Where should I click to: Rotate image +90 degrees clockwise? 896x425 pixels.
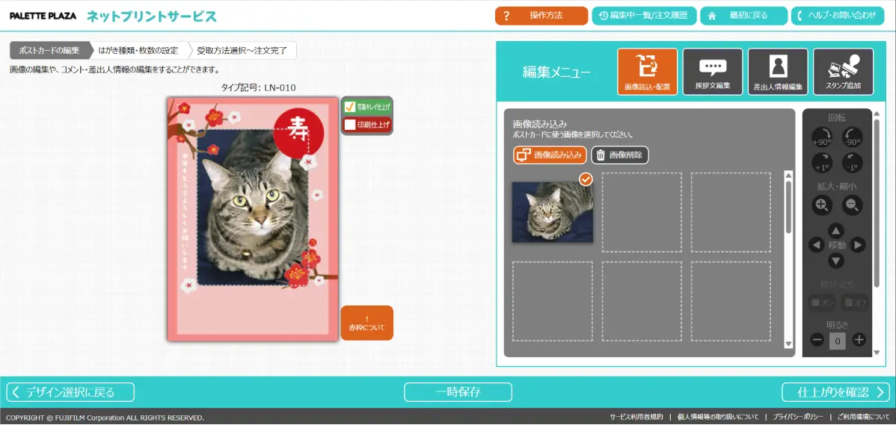821,137
